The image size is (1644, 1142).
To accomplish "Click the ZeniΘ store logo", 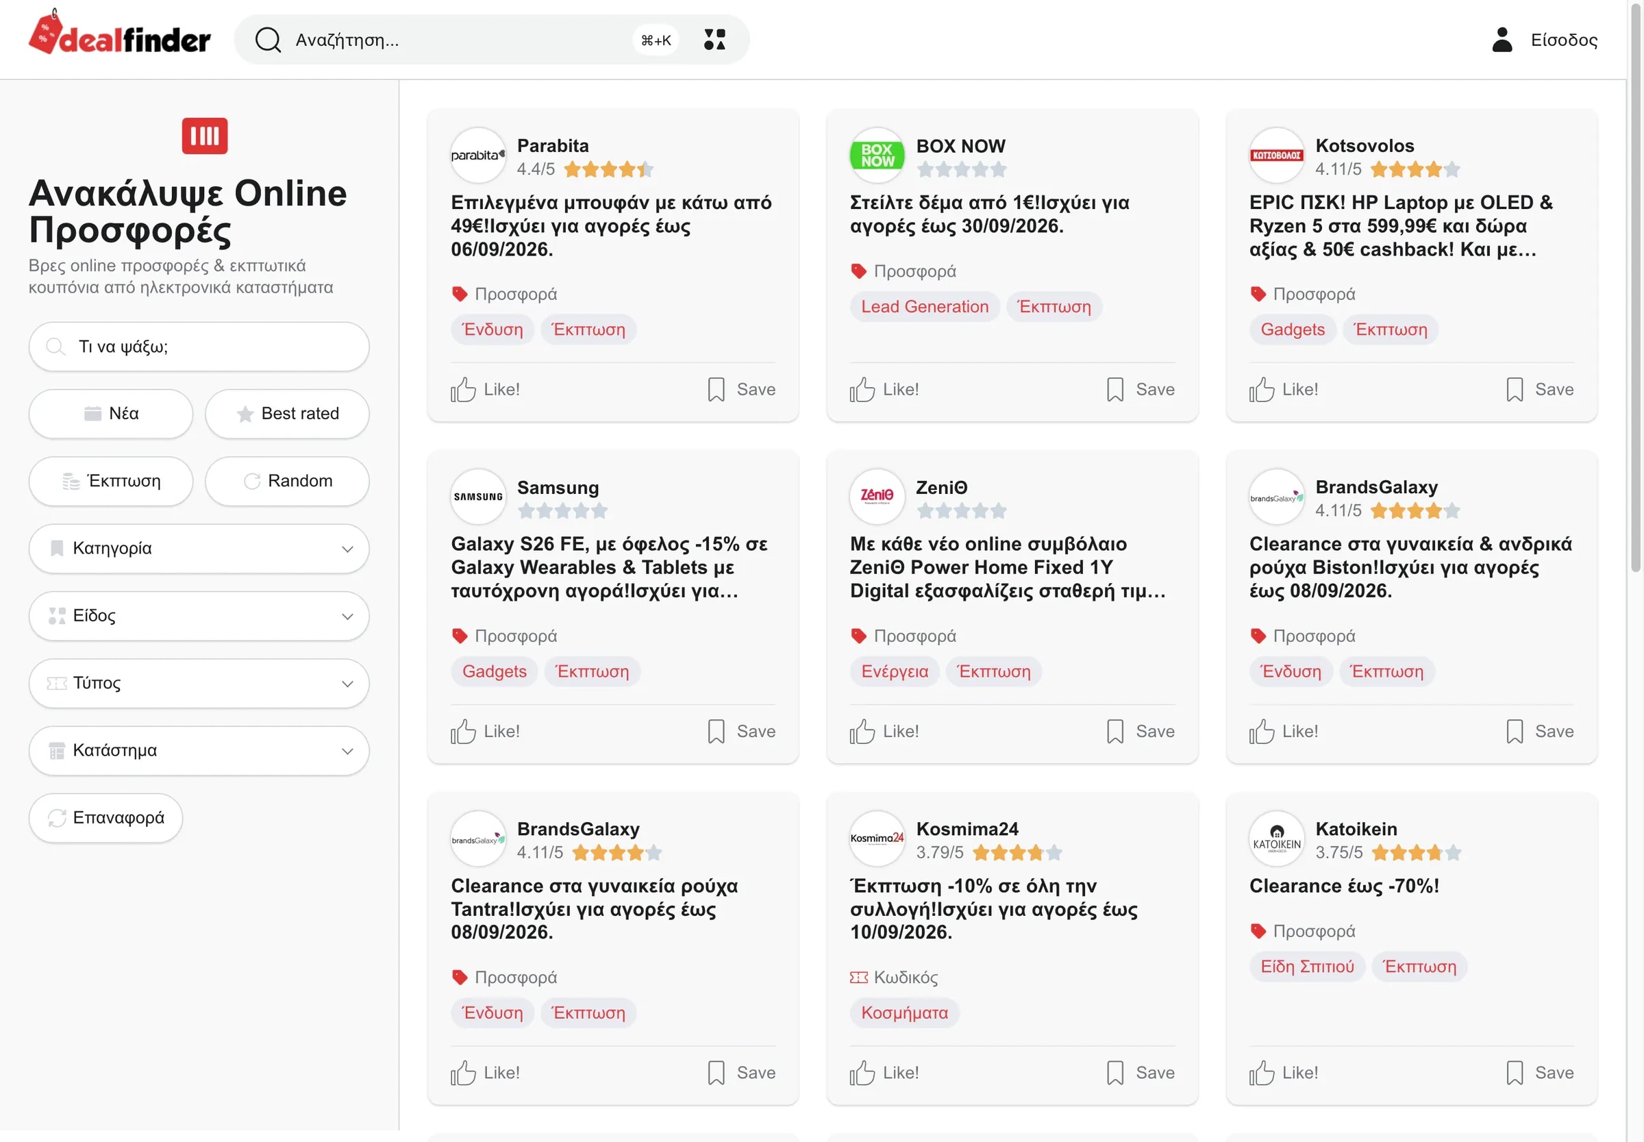I will pos(877,497).
